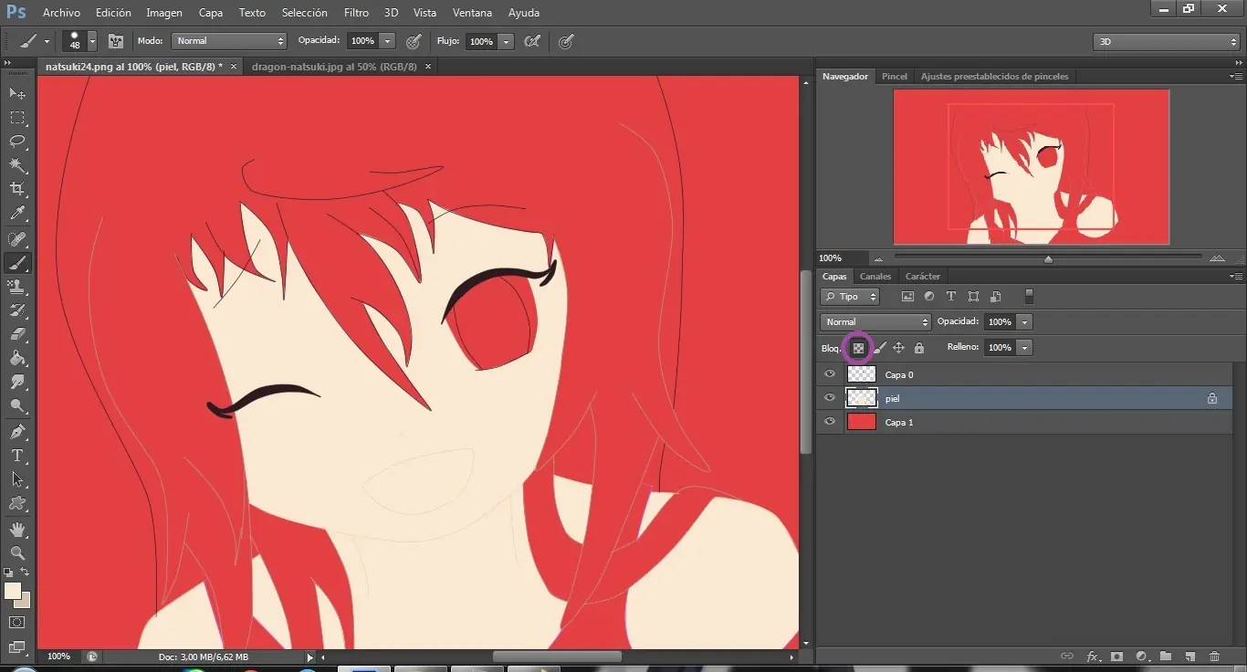Select the Hand tool
1247x672 pixels.
[17, 529]
